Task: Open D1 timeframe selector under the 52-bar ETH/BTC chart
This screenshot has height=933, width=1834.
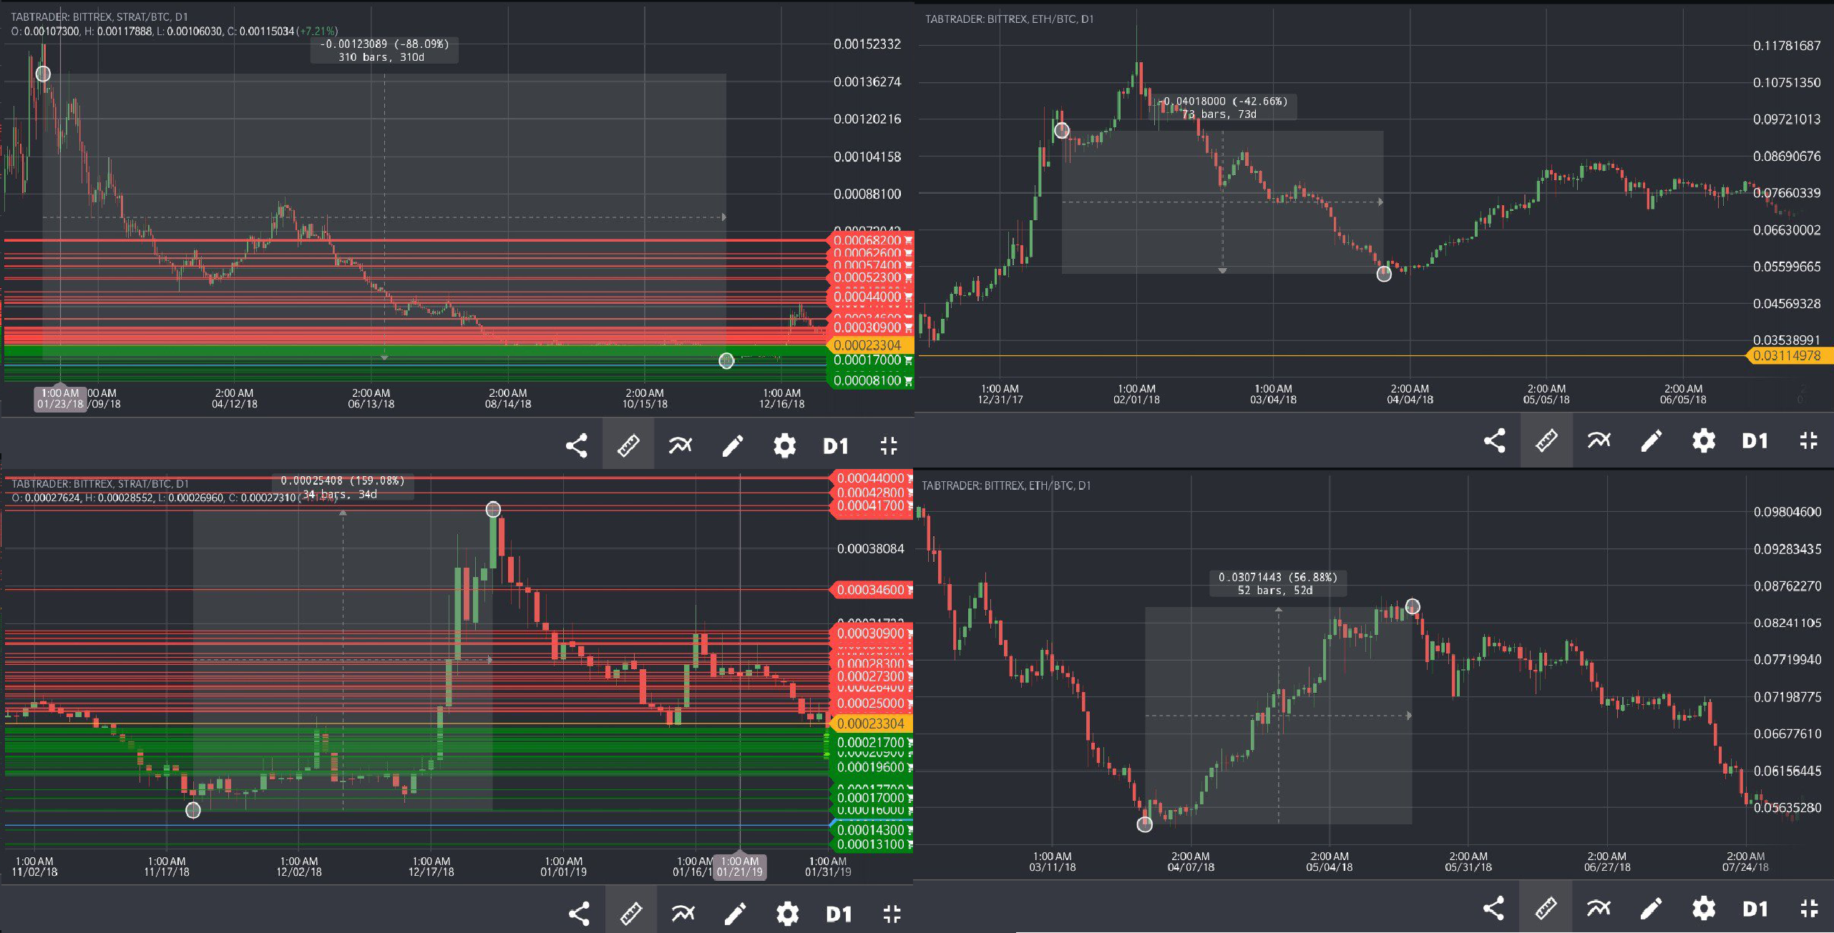Action: 1755,908
